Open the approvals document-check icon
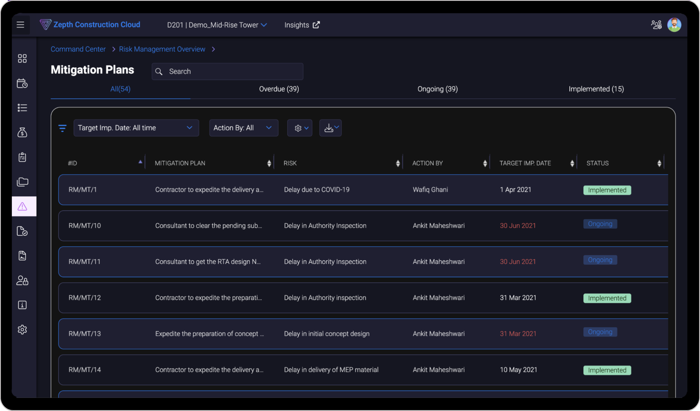This screenshot has height=411, width=700. (x=22, y=231)
